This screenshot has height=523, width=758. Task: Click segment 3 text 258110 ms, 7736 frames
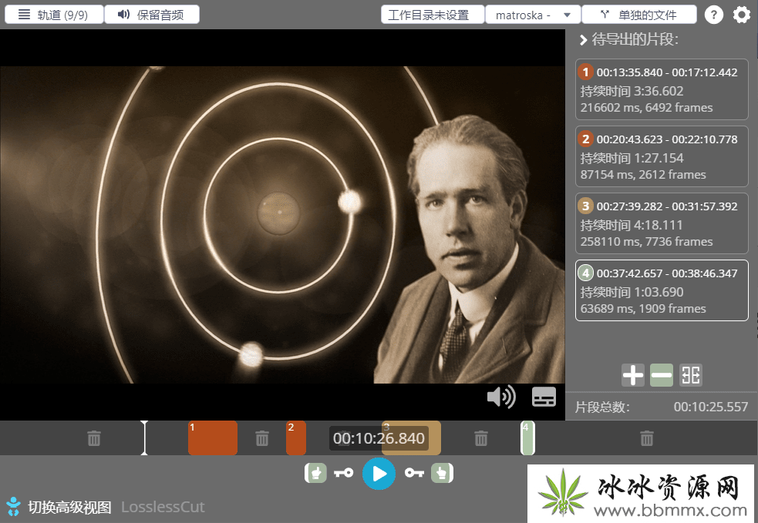(x=646, y=241)
